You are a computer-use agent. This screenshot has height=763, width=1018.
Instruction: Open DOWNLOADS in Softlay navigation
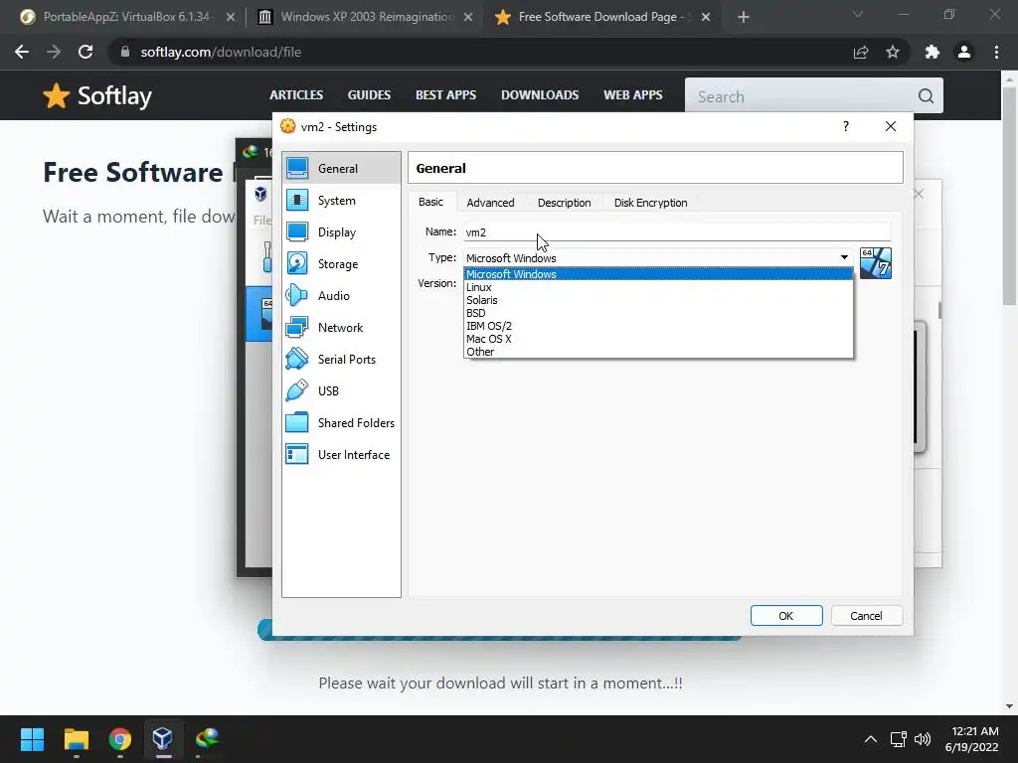(x=540, y=94)
